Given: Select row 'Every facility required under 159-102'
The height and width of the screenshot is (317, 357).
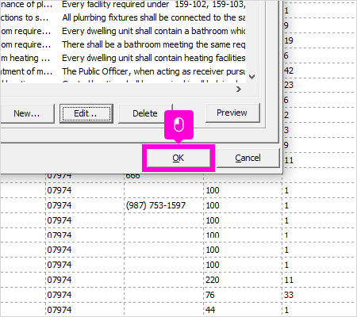Looking at the screenshot, I should tap(123, 5).
